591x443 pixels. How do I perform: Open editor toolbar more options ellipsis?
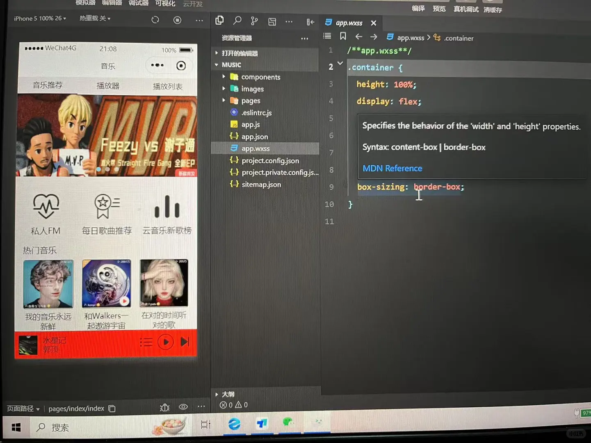tap(289, 22)
